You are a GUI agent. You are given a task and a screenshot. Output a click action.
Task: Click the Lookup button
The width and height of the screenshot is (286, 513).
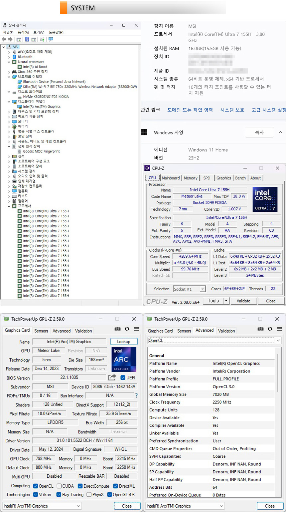click(123, 342)
